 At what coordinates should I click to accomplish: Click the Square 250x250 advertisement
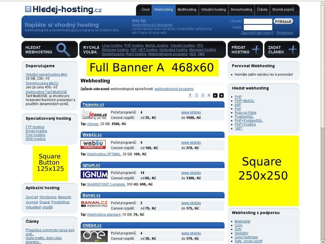[263, 171]
